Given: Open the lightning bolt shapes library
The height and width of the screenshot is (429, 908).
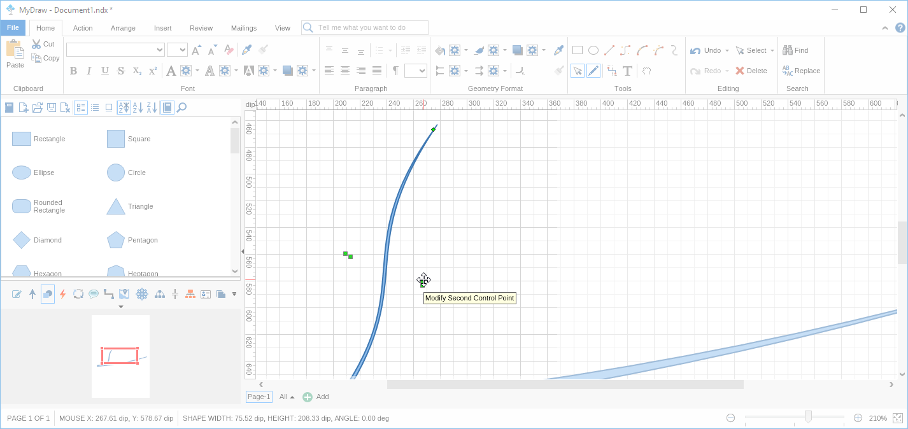Looking at the screenshot, I should click(x=62, y=294).
